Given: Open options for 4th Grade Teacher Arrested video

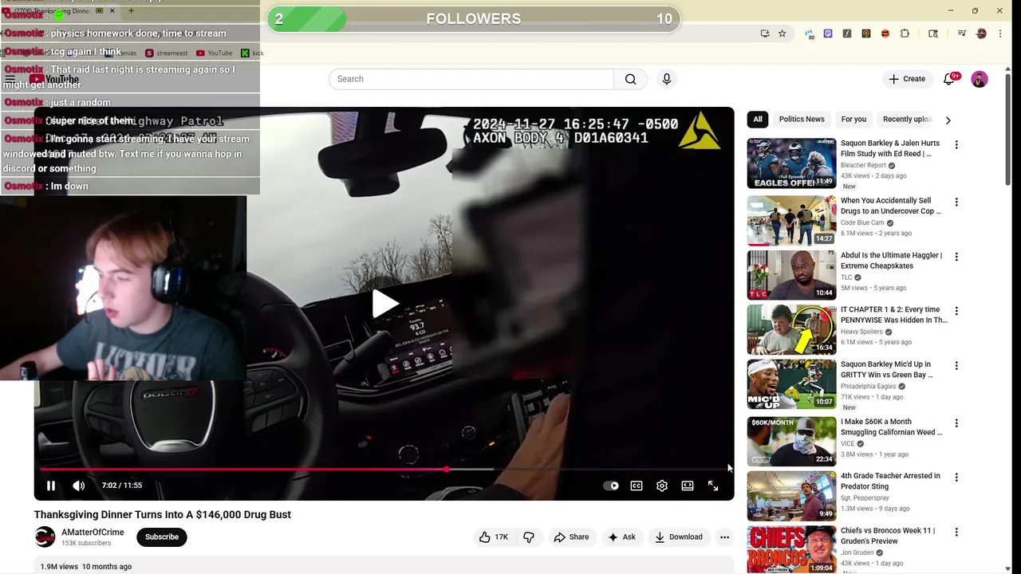Looking at the screenshot, I should pyautogui.click(x=956, y=478).
